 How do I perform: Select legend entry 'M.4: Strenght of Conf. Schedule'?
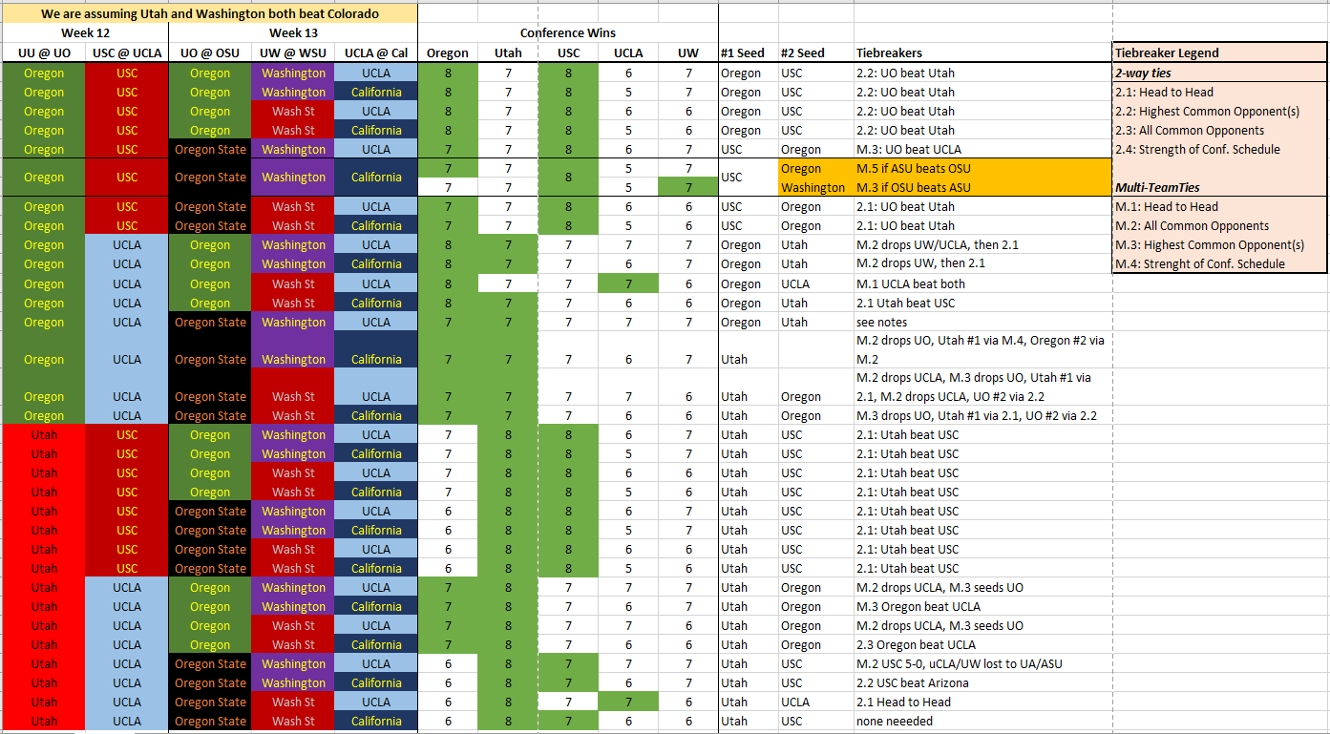(1219, 263)
